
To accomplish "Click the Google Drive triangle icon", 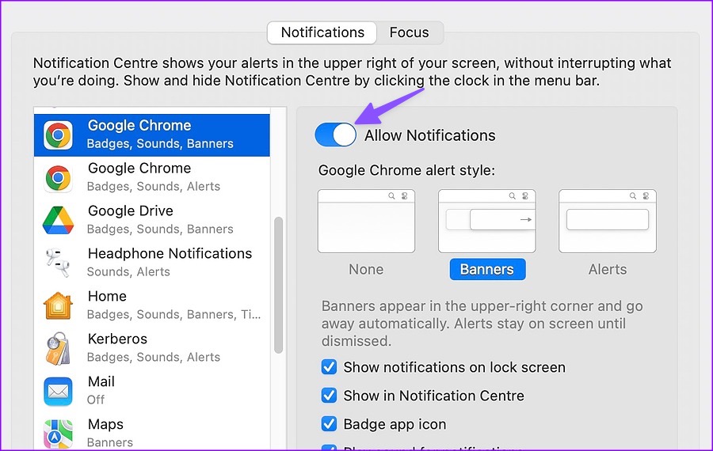I will click(x=58, y=220).
